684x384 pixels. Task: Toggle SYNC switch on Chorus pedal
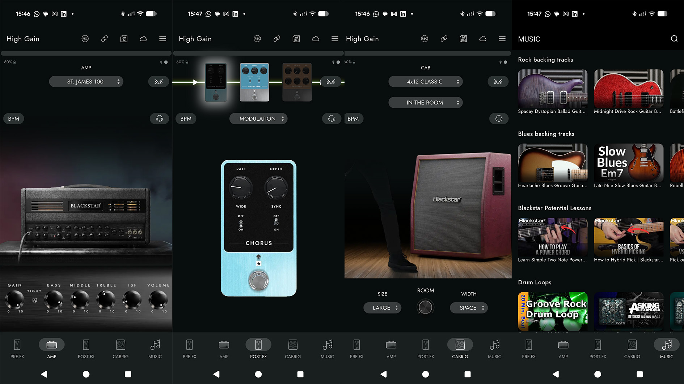(276, 223)
